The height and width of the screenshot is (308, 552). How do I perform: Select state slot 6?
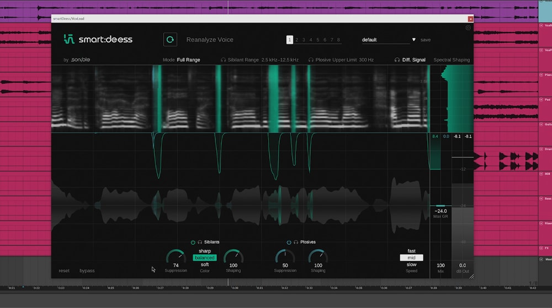[325, 40]
